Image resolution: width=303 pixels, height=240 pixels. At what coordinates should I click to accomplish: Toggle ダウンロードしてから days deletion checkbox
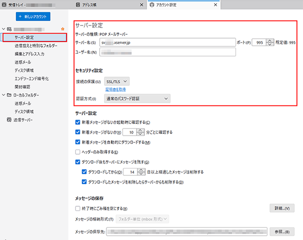[x=84, y=172]
